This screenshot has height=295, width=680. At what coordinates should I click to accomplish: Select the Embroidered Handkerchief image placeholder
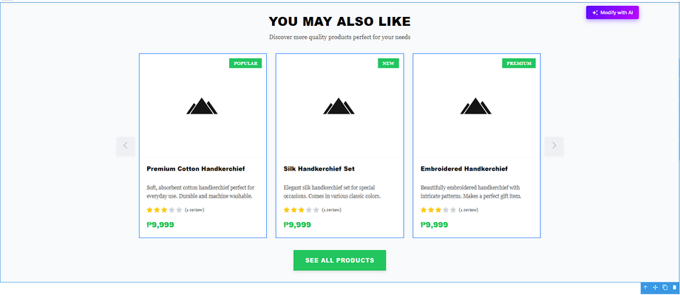click(476, 107)
